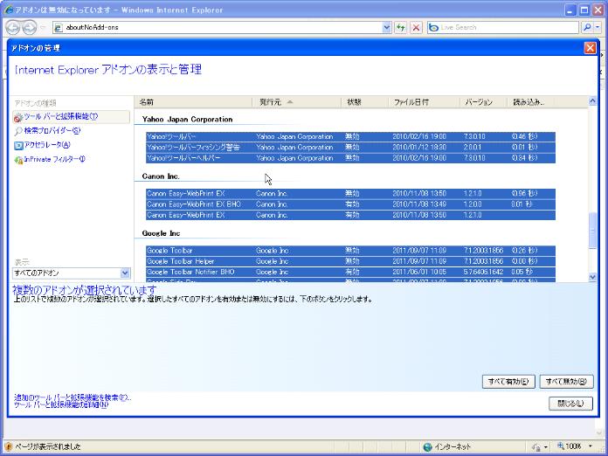Sort list by 名前 column header
Image resolution: width=608 pixels, height=456 pixels.
[x=193, y=102]
